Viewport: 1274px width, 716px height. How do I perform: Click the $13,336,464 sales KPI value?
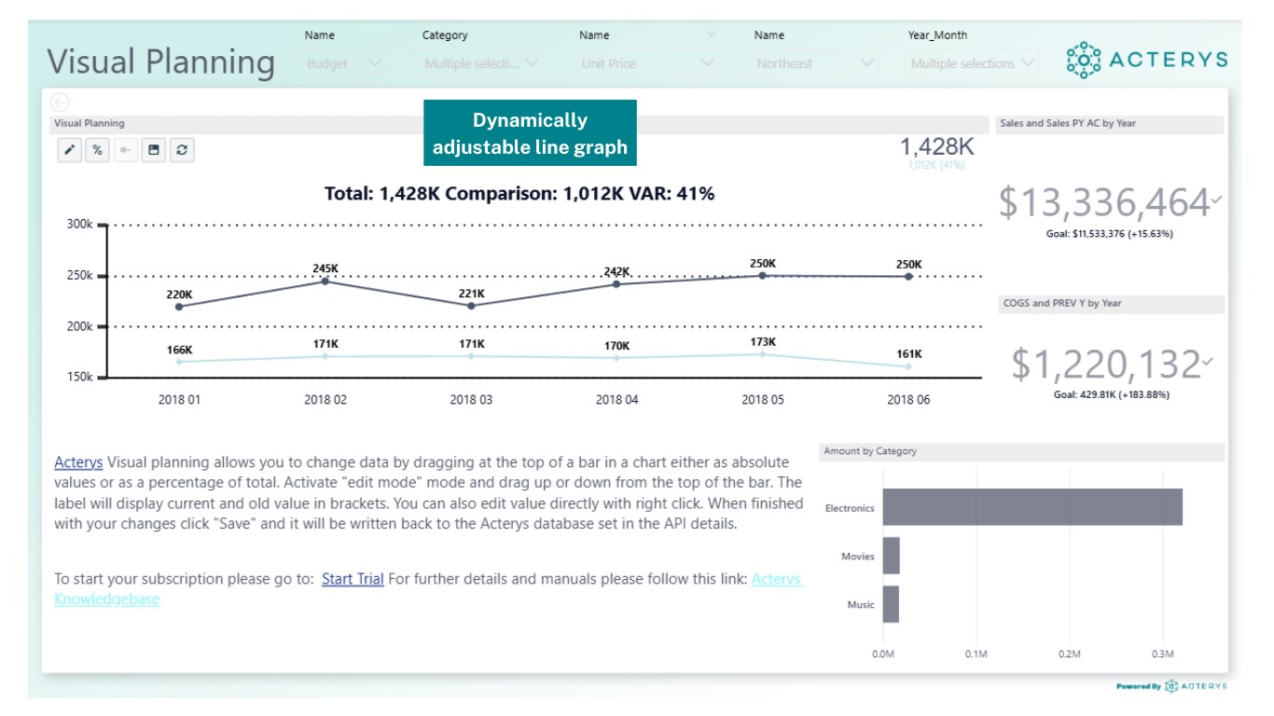(1104, 202)
